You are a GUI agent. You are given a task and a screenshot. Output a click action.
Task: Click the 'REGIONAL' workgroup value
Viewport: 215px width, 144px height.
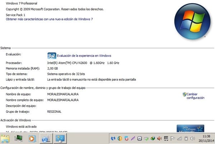coord(54,112)
